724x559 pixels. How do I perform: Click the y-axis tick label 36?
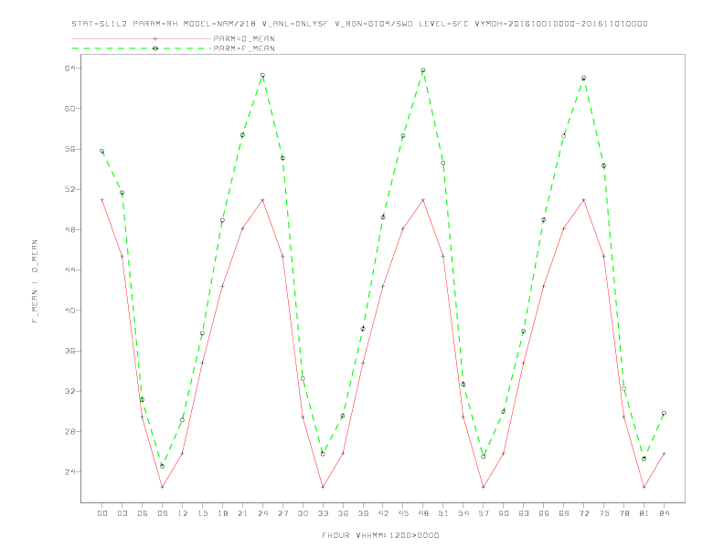pos(69,351)
